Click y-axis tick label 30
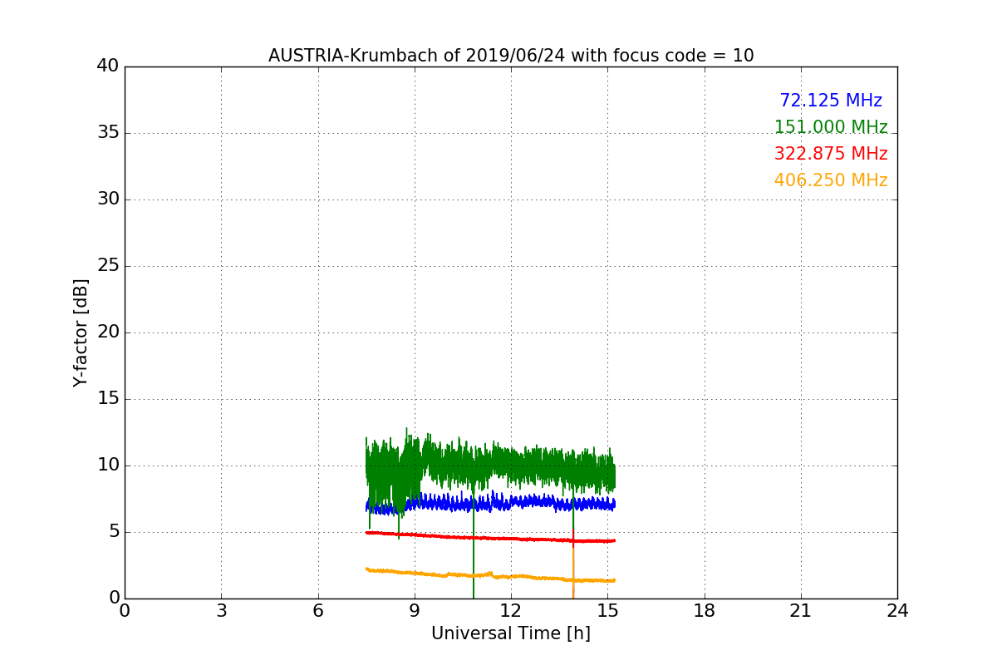Screen dimensions: 997x665 [x=108, y=199]
